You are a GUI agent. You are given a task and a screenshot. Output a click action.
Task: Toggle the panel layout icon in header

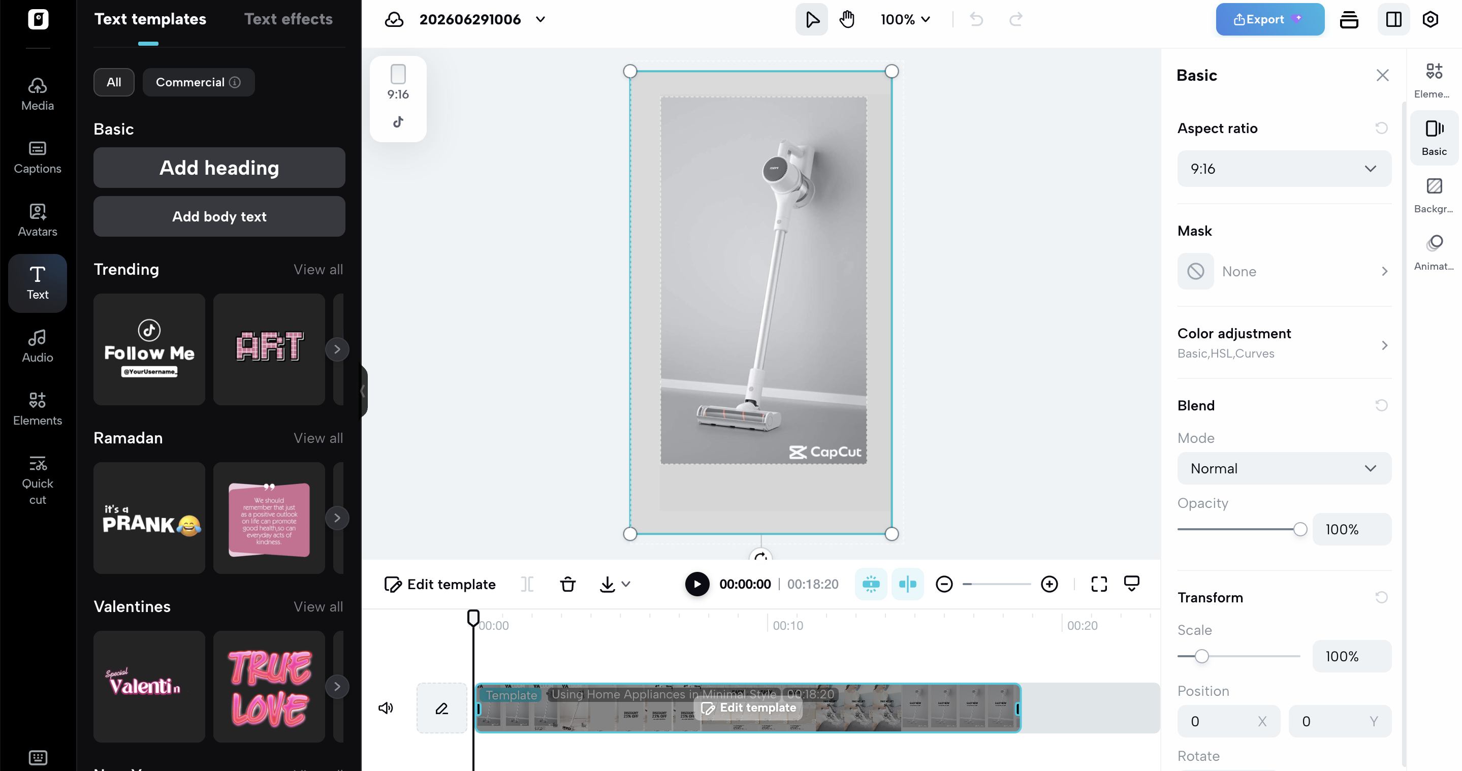[x=1394, y=19]
